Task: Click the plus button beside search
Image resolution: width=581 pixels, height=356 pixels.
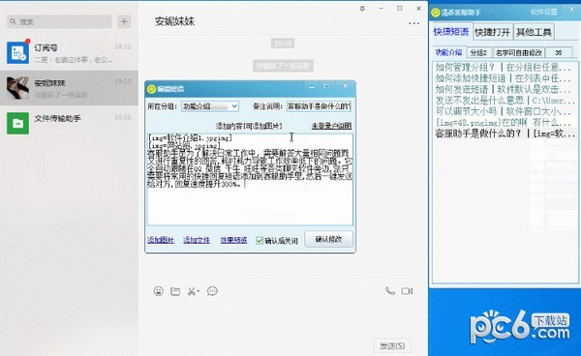Action: pyautogui.click(x=124, y=22)
